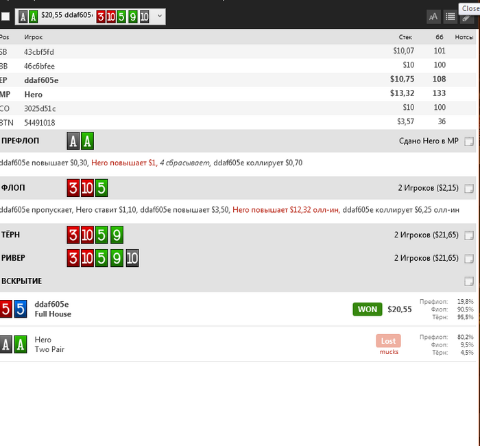Click the flop pot text '2 Игроков ($2,15)'

[x=429, y=188]
